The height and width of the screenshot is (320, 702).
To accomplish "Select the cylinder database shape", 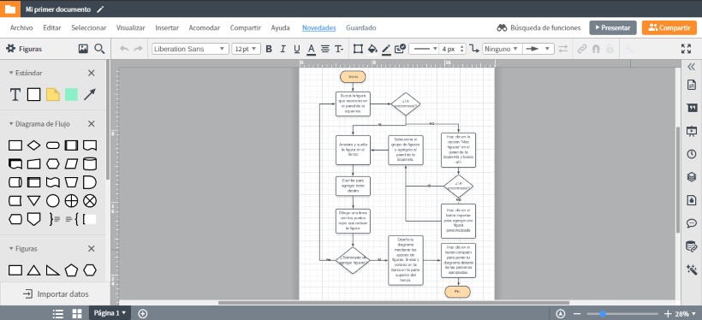I will coord(90,163).
